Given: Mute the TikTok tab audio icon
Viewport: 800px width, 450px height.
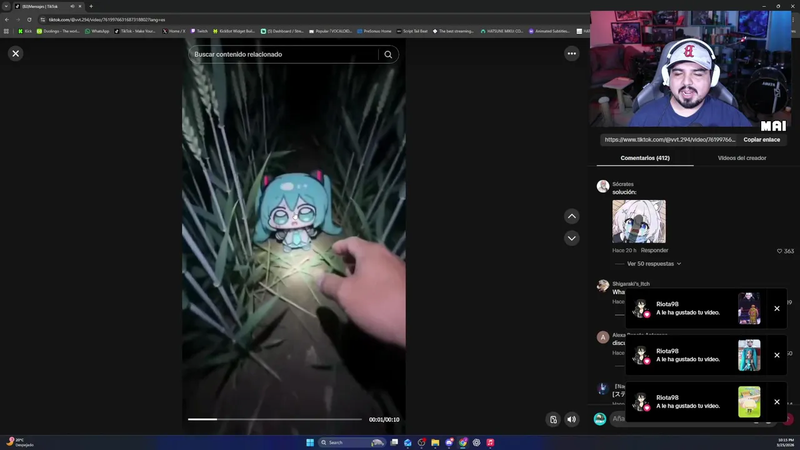Looking at the screenshot, I should [72, 6].
